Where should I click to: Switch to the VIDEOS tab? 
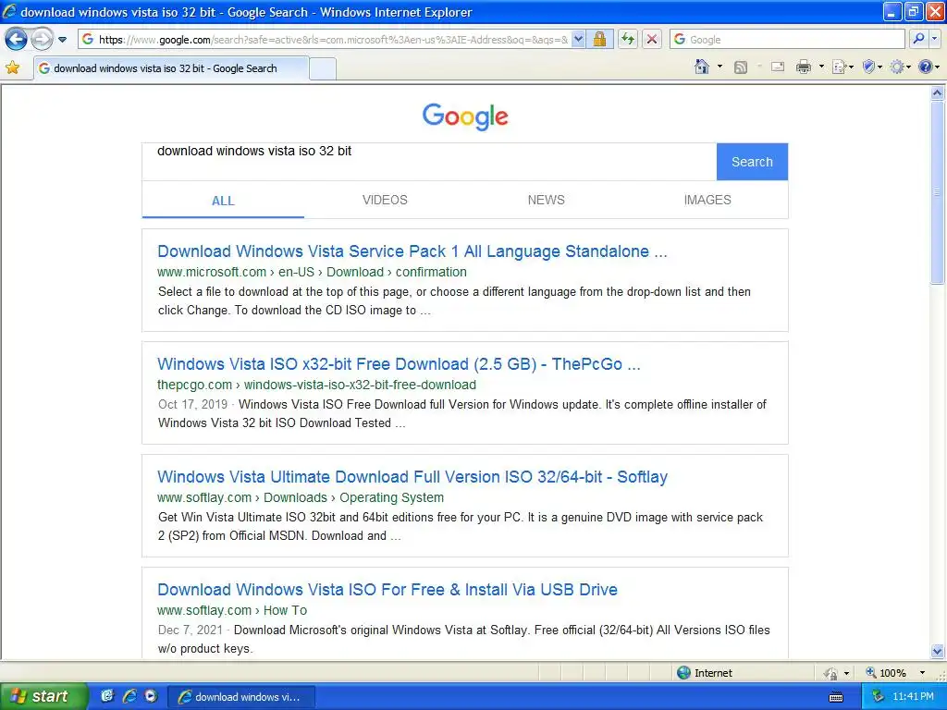click(x=385, y=200)
